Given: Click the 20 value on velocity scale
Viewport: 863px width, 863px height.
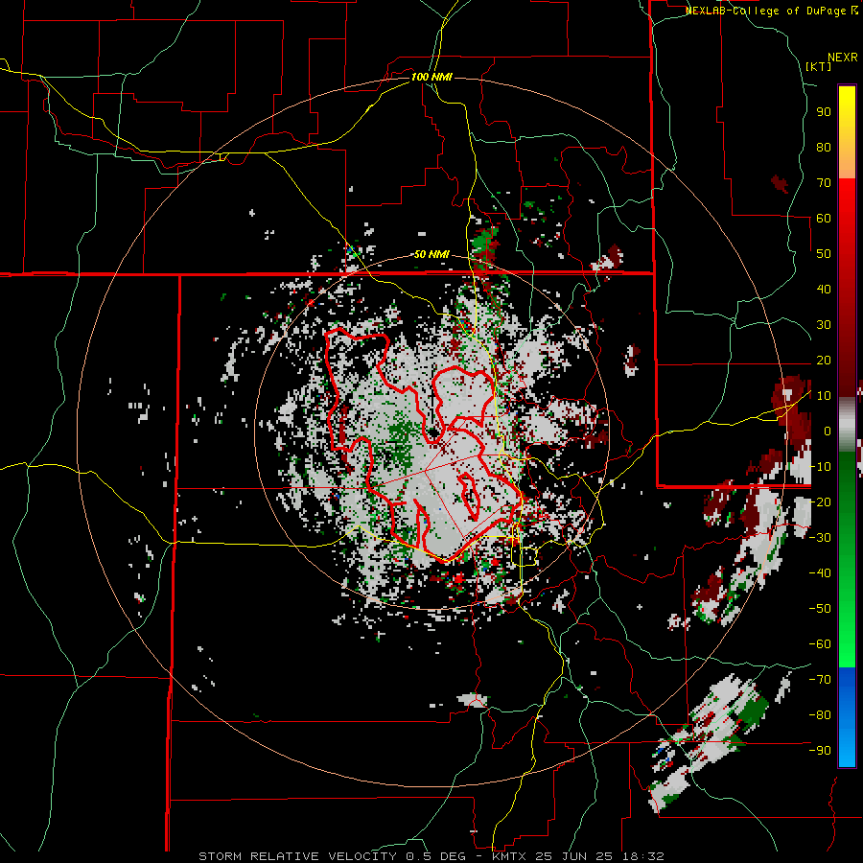Looking at the screenshot, I should (x=824, y=360).
